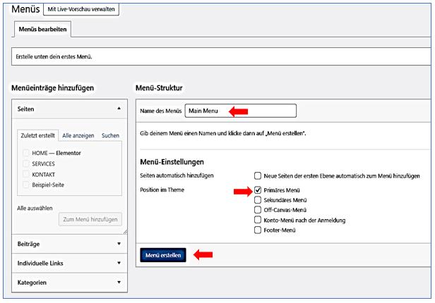
Task: Check the SERVICES page checkbox
Action: [x=27, y=163]
